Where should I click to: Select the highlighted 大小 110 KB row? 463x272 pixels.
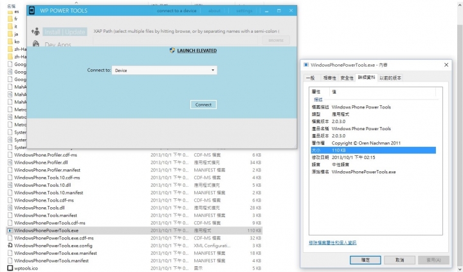click(373, 150)
